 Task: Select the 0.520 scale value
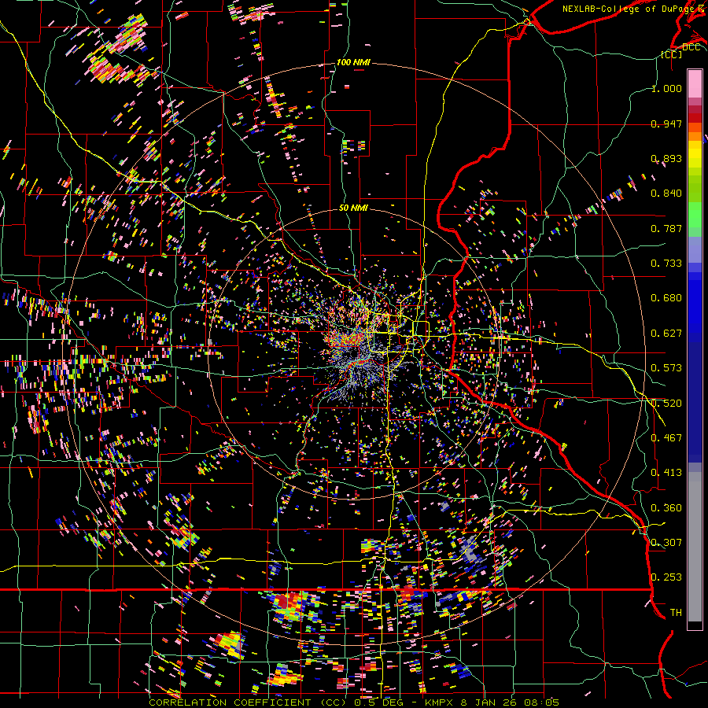(x=666, y=404)
